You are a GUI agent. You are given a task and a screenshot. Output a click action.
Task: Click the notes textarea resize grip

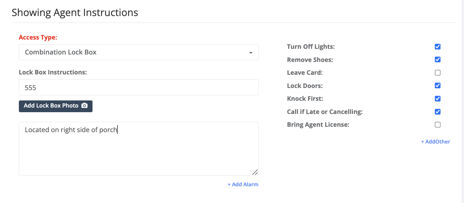[x=255, y=172]
